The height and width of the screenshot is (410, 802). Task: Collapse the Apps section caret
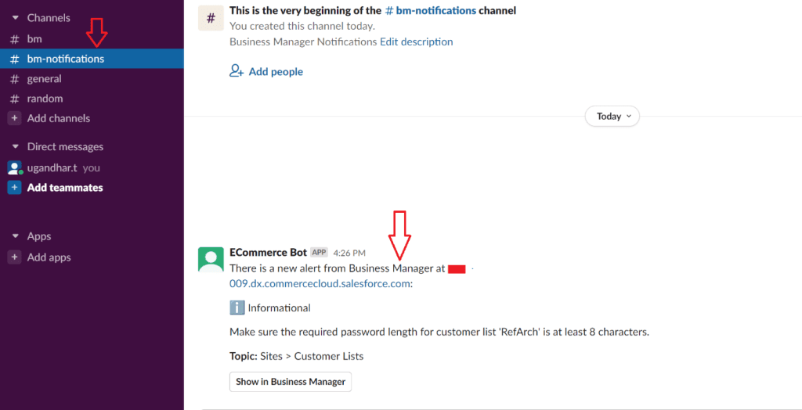pyautogui.click(x=14, y=236)
